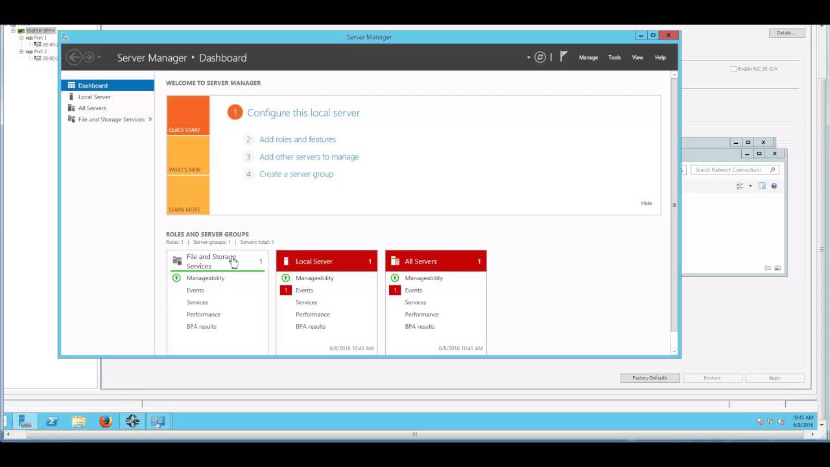Open Performance in the All Servers tile
The image size is (830, 467).
point(422,315)
